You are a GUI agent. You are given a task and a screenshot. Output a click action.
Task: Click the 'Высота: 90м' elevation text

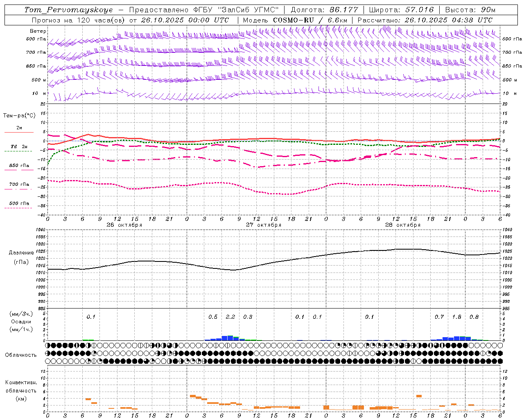pos(470,10)
